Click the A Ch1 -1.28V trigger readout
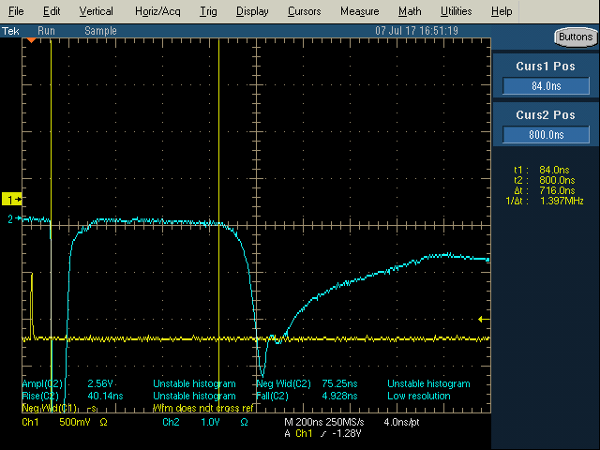 (322, 433)
